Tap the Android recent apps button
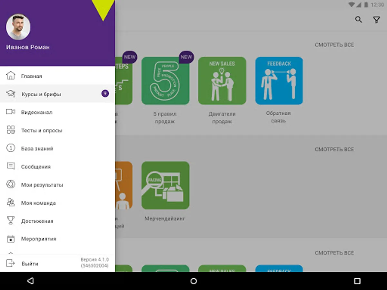 click(x=357, y=281)
